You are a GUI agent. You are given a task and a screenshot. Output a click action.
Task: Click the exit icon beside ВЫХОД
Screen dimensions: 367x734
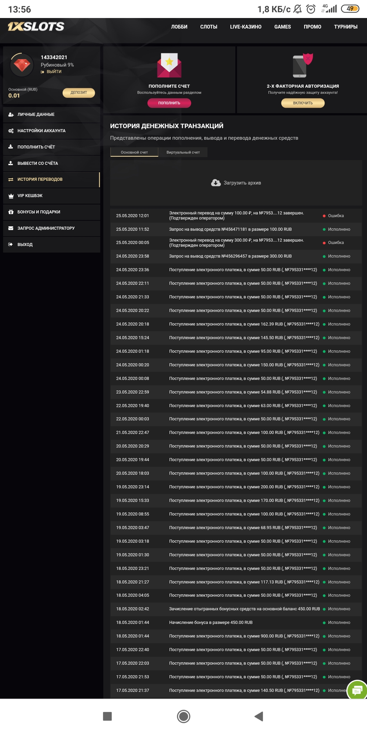point(11,244)
